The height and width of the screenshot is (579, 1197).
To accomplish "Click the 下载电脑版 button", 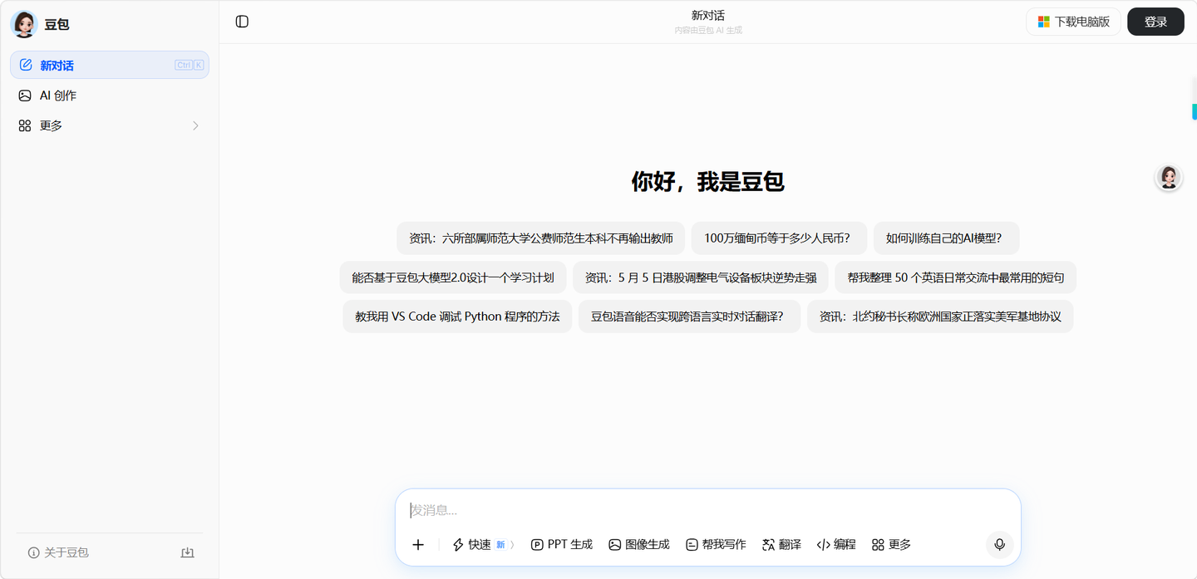I will 1073,22.
